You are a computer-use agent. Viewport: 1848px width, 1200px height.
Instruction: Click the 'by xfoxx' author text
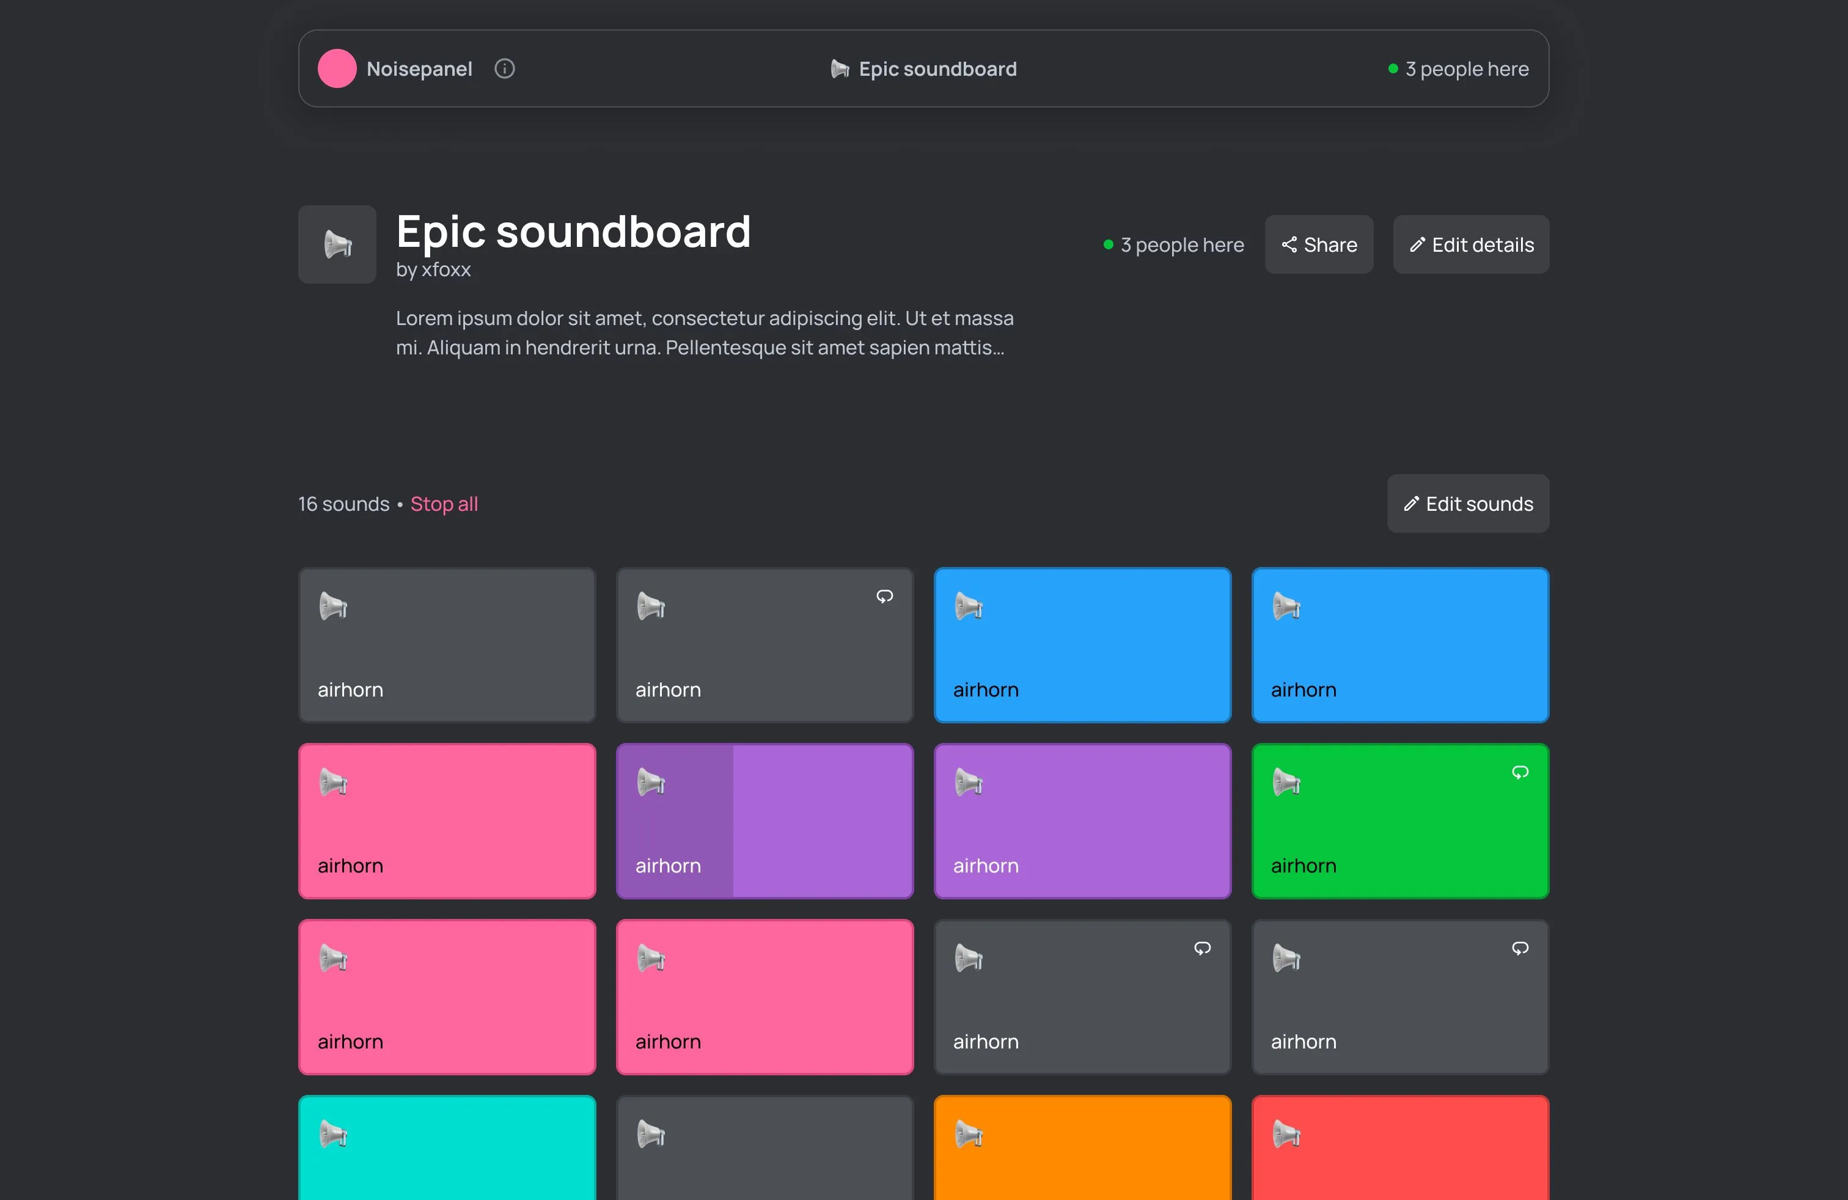[x=433, y=269]
